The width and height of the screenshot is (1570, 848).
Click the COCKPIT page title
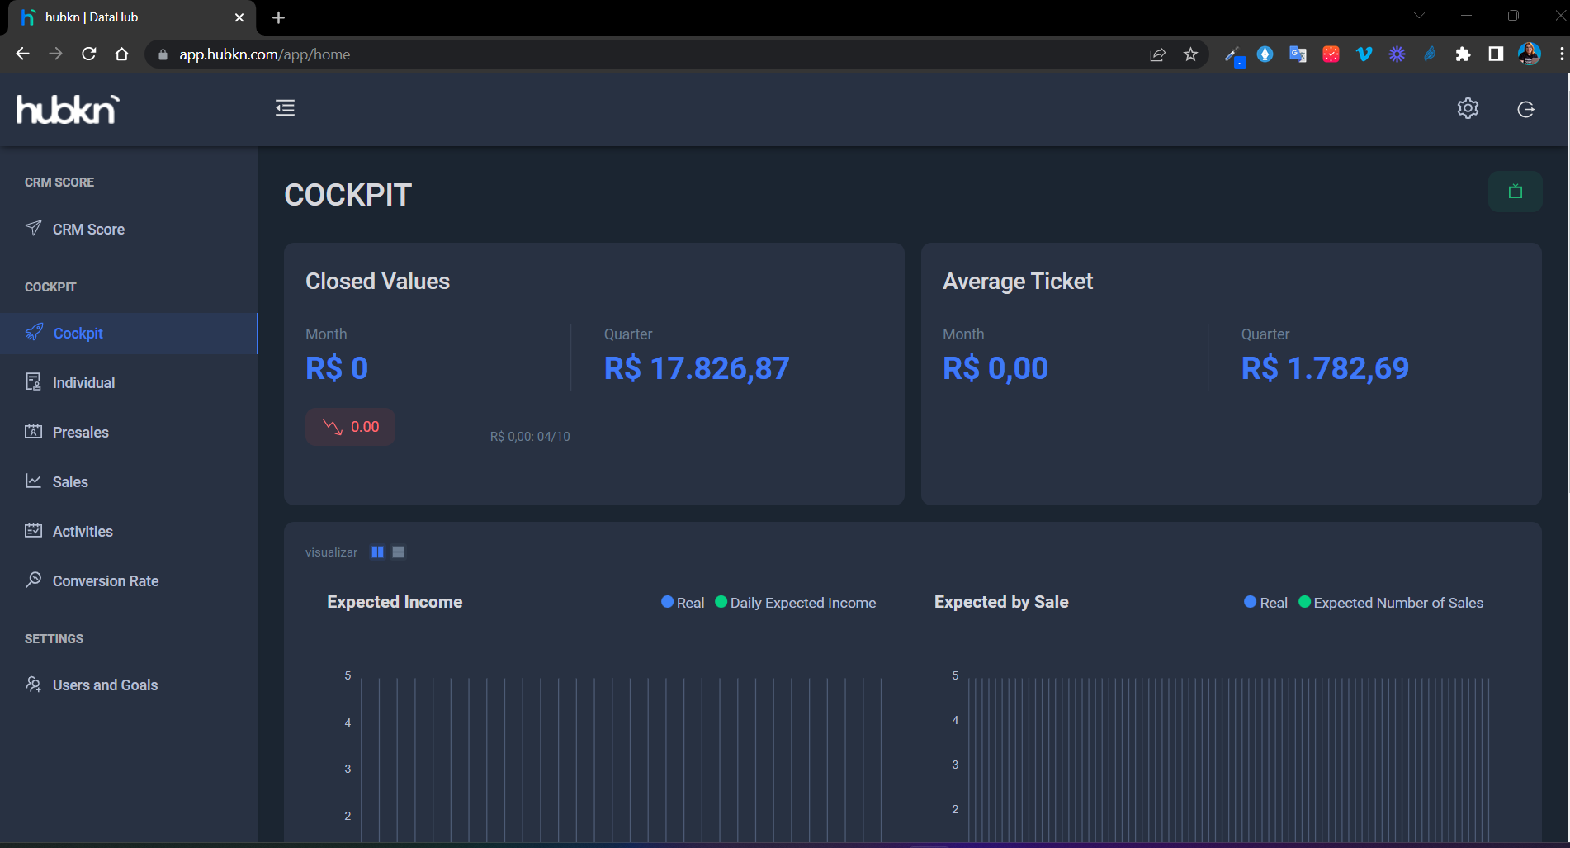click(x=348, y=195)
